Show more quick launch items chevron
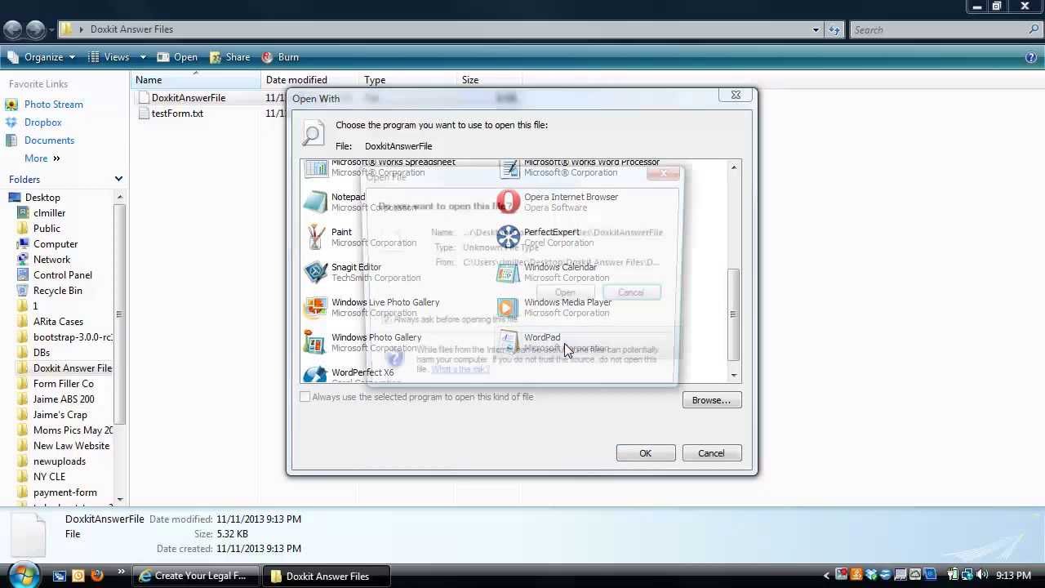 [122, 572]
